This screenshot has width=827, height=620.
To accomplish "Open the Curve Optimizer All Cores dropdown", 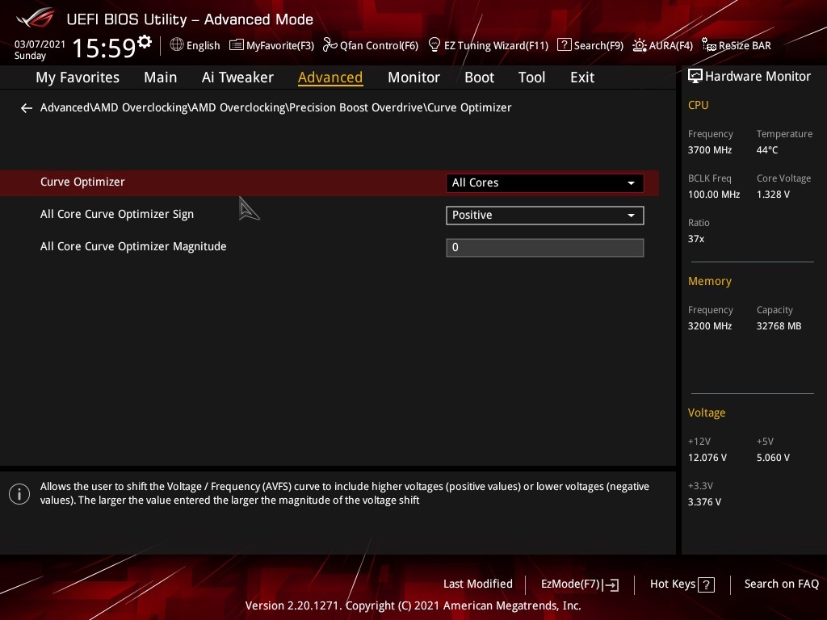I will (545, 183).
